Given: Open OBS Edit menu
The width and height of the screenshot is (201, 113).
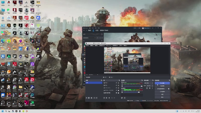Looking at the screenshot, I should click(92, 46).
